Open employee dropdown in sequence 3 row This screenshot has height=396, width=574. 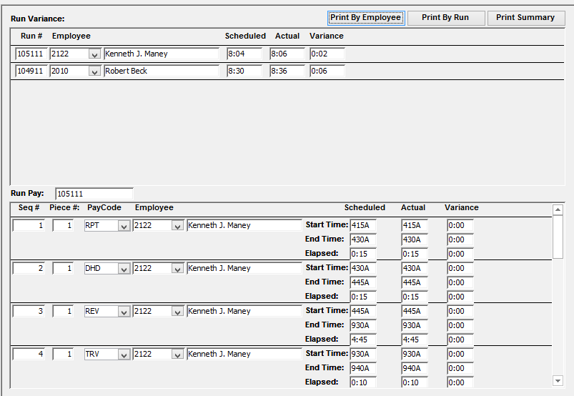coord(177,312)
